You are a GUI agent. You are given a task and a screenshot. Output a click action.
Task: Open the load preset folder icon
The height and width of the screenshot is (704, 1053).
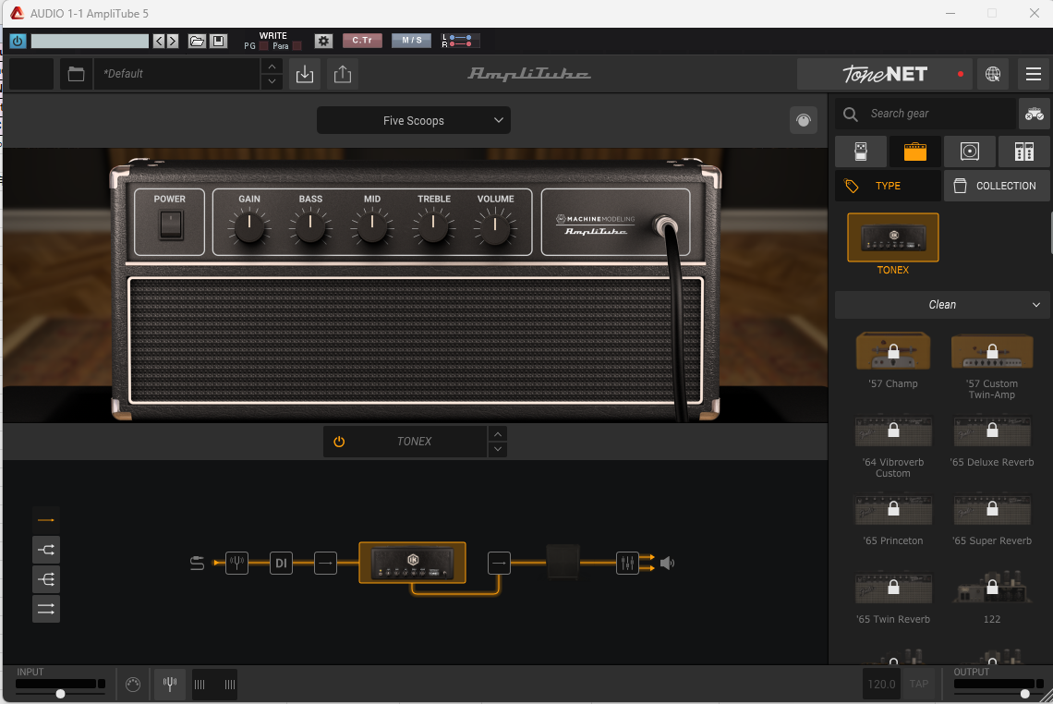click(x=197, y=41)
